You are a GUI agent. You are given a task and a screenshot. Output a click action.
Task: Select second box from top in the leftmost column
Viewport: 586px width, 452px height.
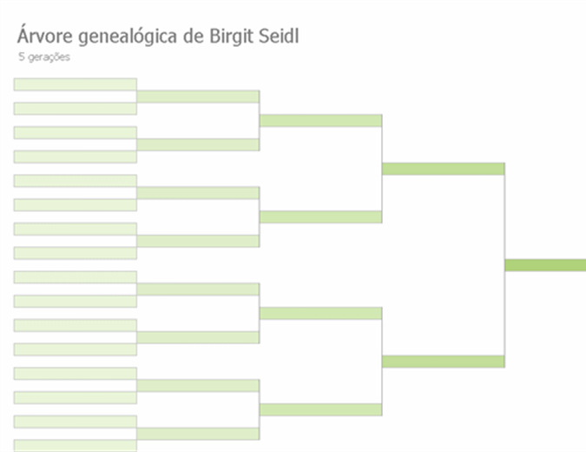[x=75, y=109]
